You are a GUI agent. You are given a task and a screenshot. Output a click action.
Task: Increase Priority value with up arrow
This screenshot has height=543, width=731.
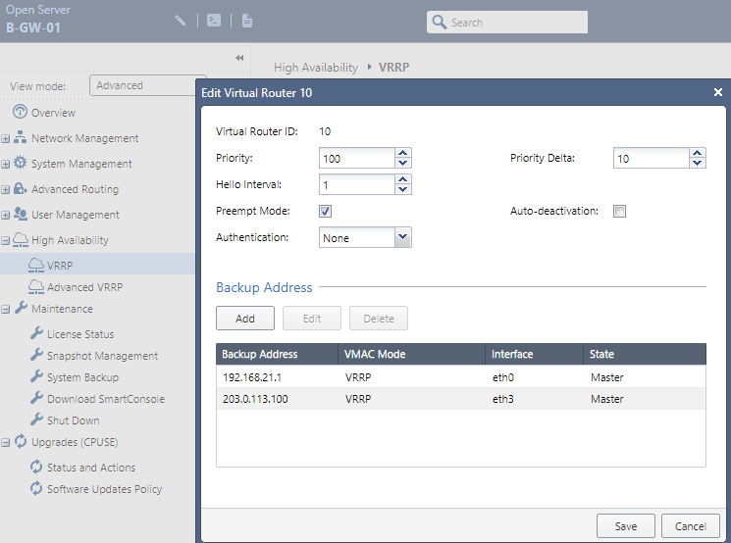tap(402, 153)
